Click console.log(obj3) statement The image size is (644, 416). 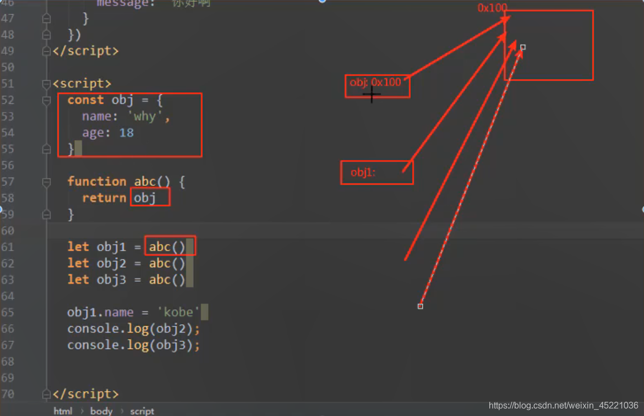click(134, 346)
